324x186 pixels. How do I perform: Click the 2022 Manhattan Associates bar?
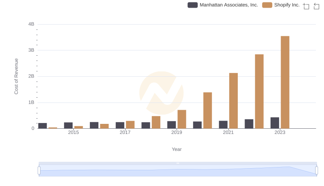(x=249, y=124)
